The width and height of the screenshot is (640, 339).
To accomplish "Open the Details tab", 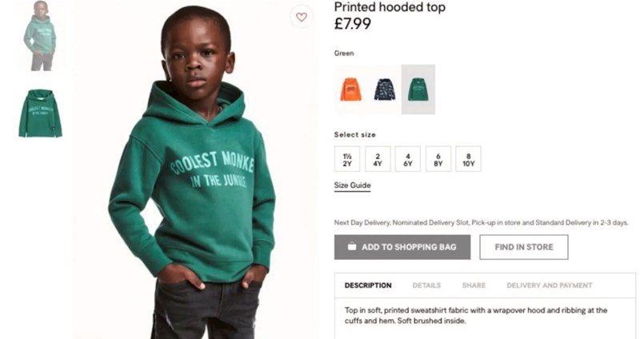I will click(426, 285).
